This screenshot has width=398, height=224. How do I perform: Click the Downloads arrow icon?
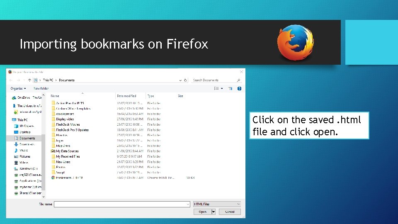[16, 144]
